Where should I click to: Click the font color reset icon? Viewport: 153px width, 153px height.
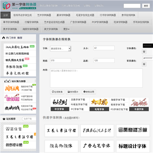144,52
